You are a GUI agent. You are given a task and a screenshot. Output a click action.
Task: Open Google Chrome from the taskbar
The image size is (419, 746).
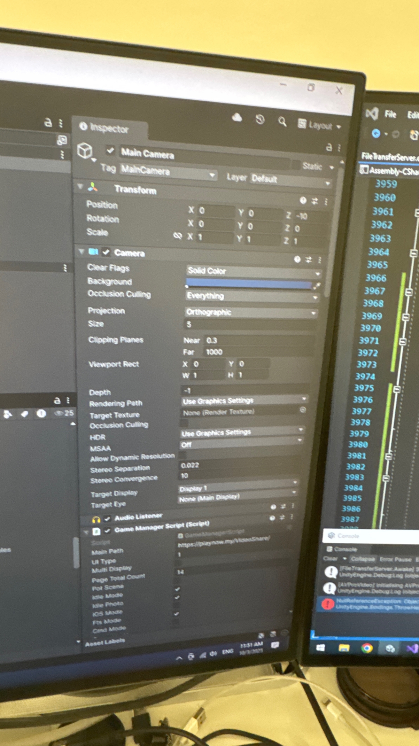point(367,648)
